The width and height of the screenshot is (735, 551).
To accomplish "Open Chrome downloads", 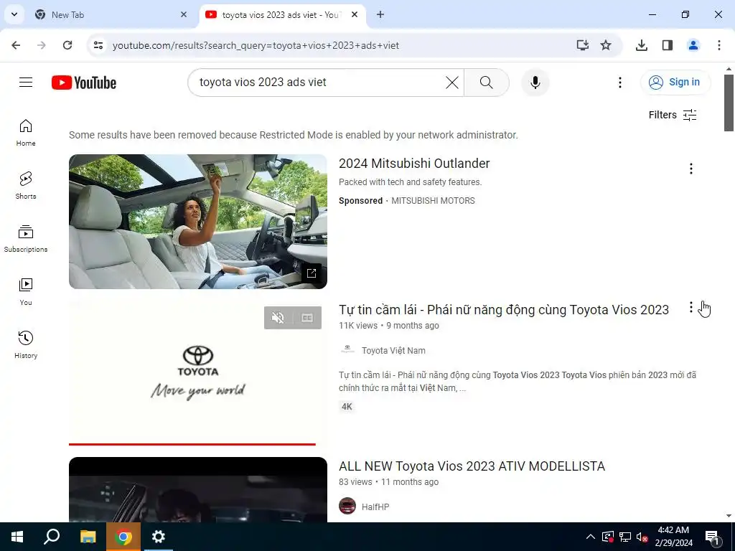I will click(642, 45).
